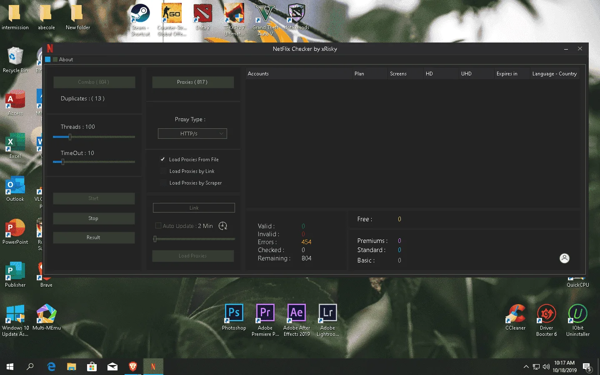The width and height of the screenshot is (600, 375).
Task: Click the Expires in column header
Action: [x=512, y=74]
